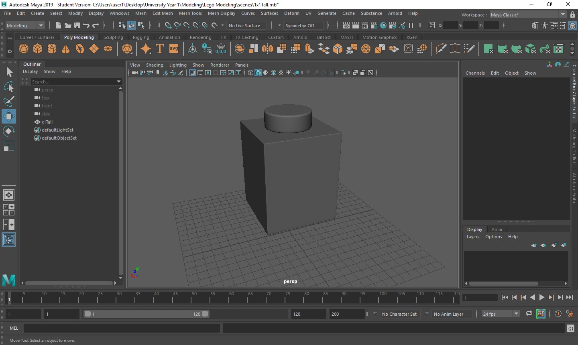Click the SVG shelf tool icon
This screenshot has height=345, width=578.
(x=174, y=49)
